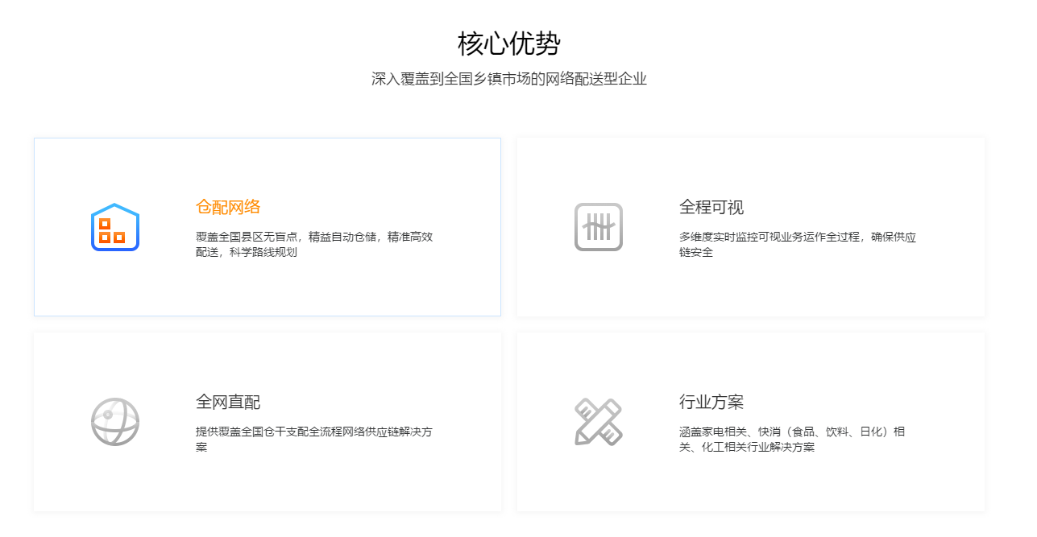Click the crossed tools industry icon
The width and height of the screenshot is (1037, 537).
pos(599,421)
